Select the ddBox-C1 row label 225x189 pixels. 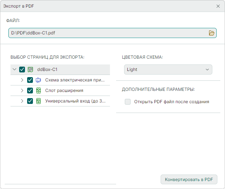coord(47,70)
